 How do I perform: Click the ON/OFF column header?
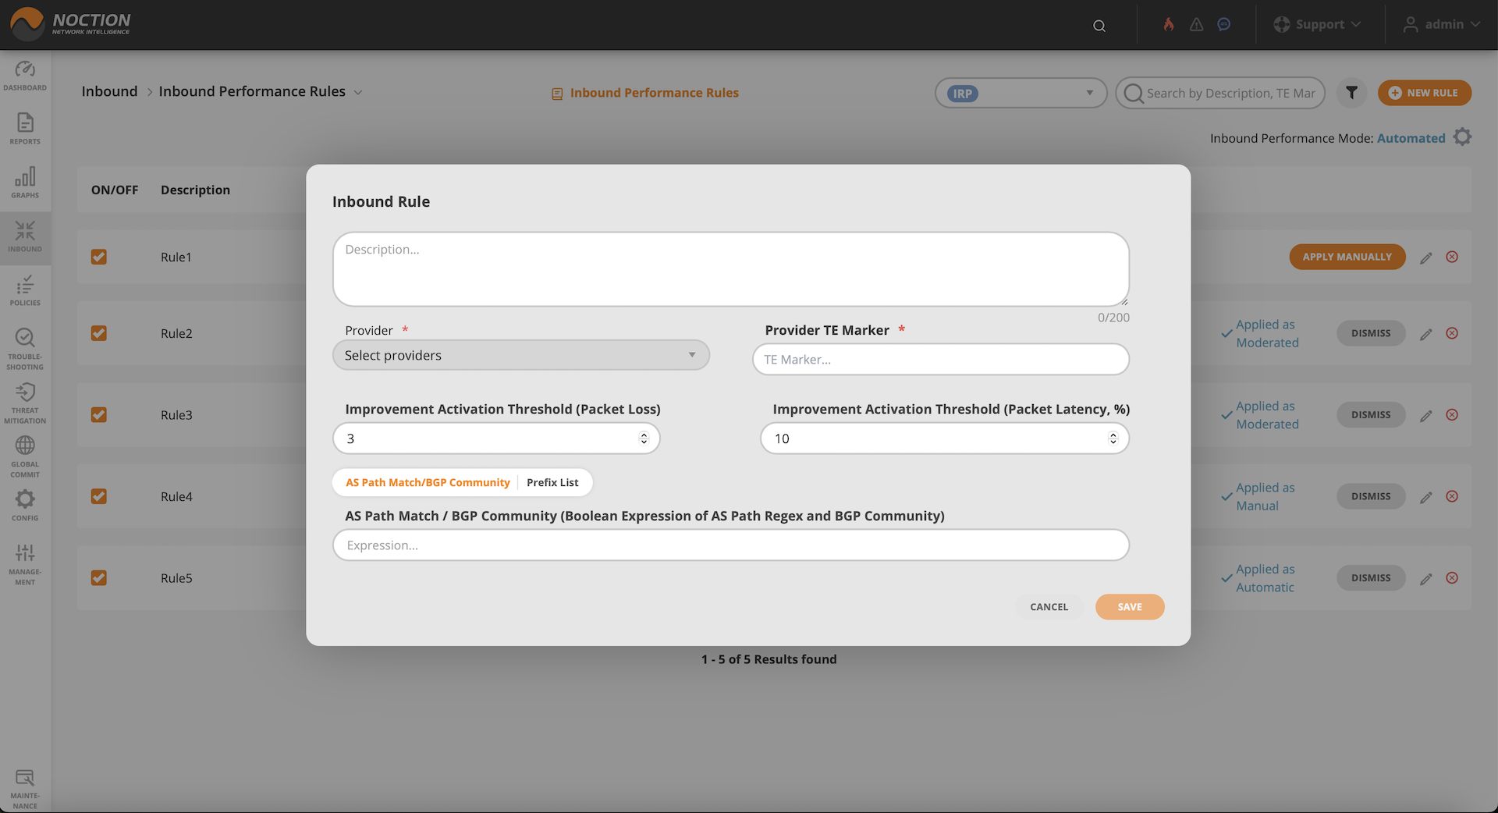[x=115, y=190]
